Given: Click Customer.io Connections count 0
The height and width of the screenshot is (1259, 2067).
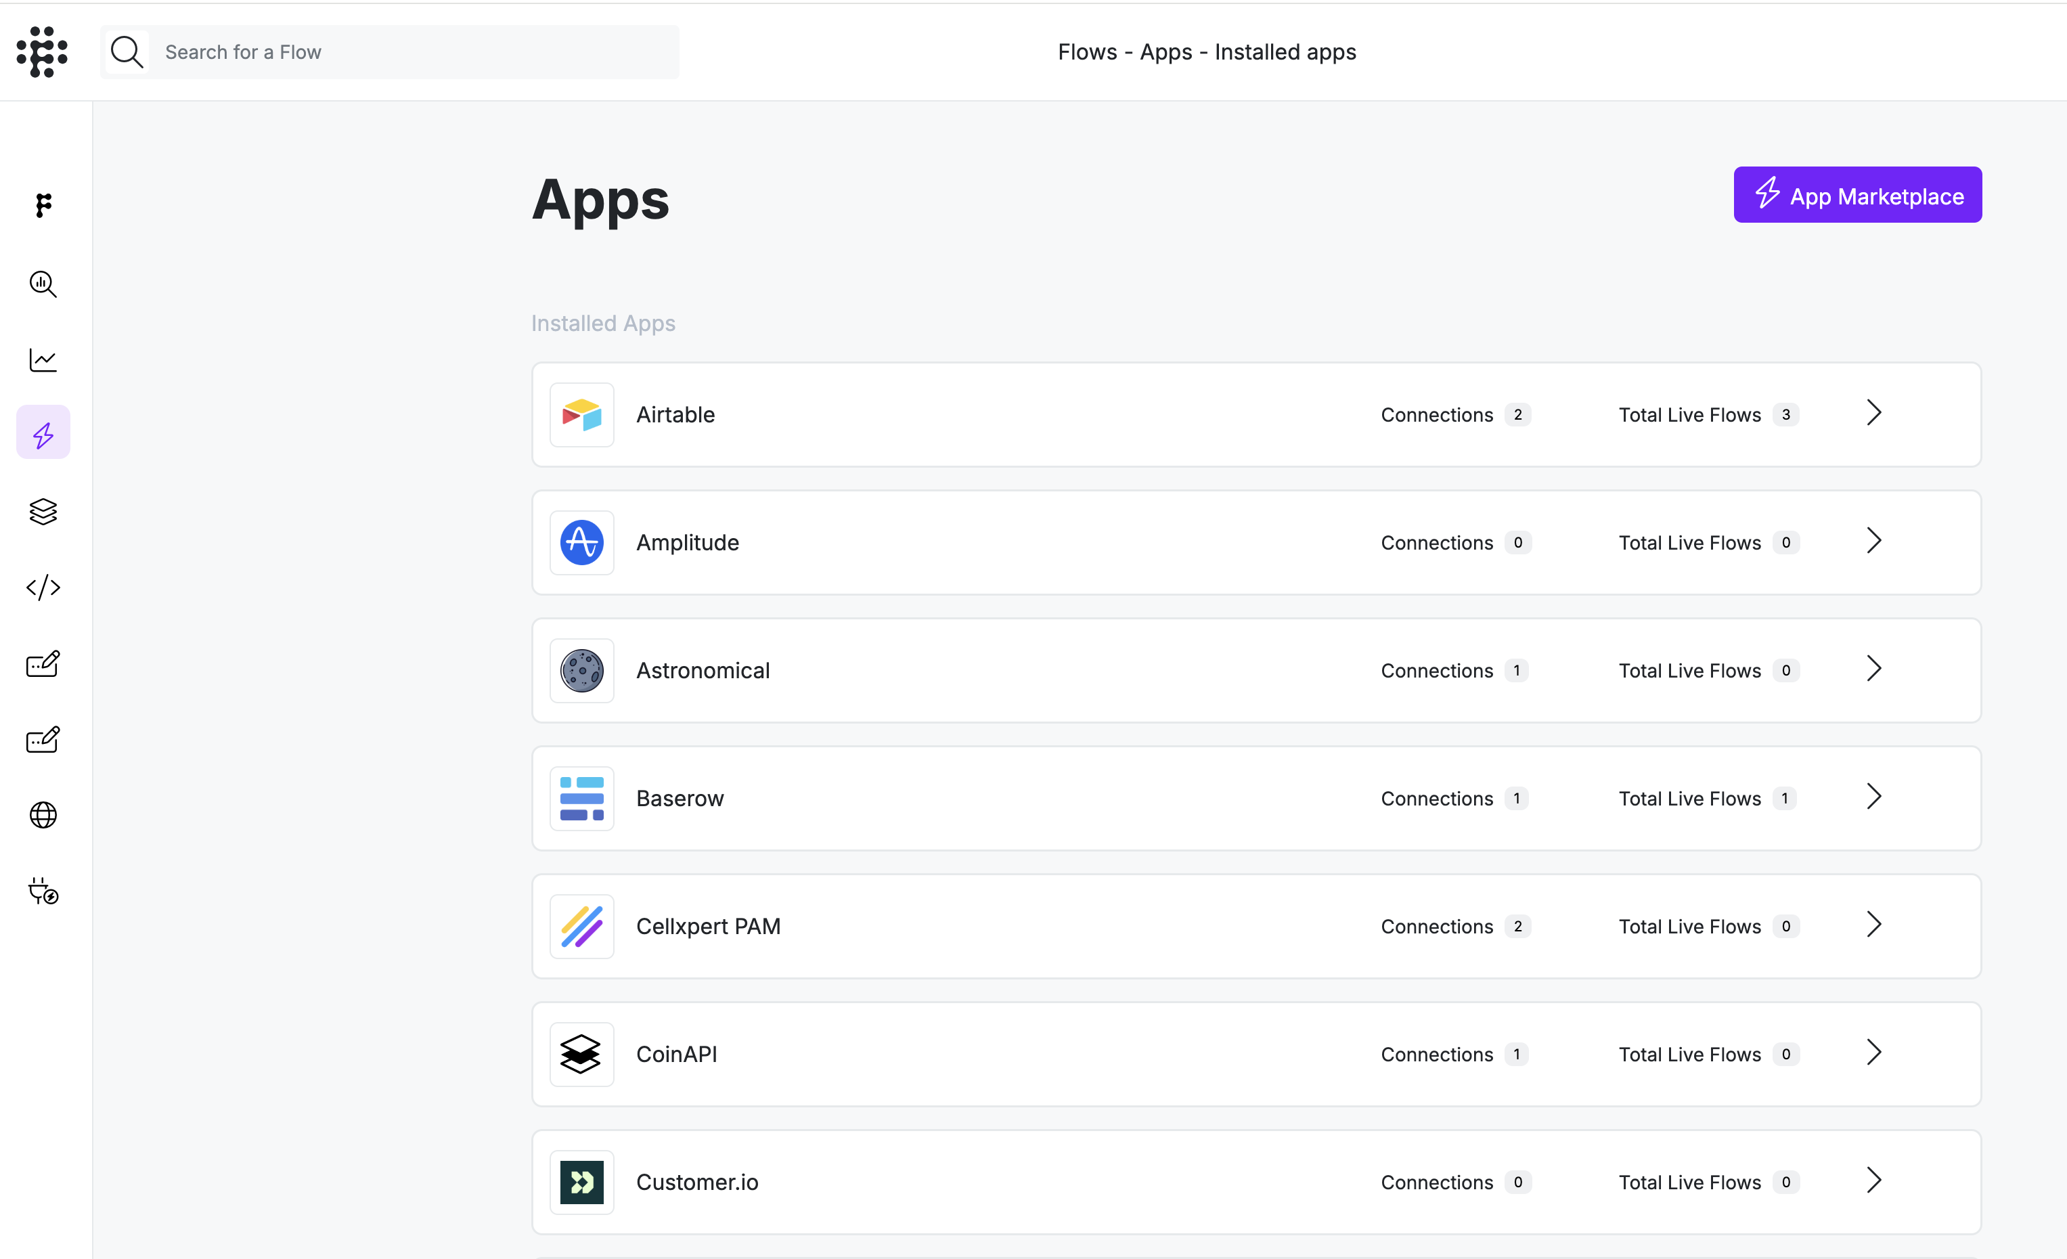Looking at the screenshot, I should [x=1517, y=1183].
